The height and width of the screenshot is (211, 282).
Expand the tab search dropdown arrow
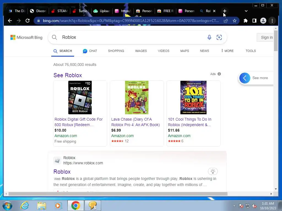click(x=246, y=11)
